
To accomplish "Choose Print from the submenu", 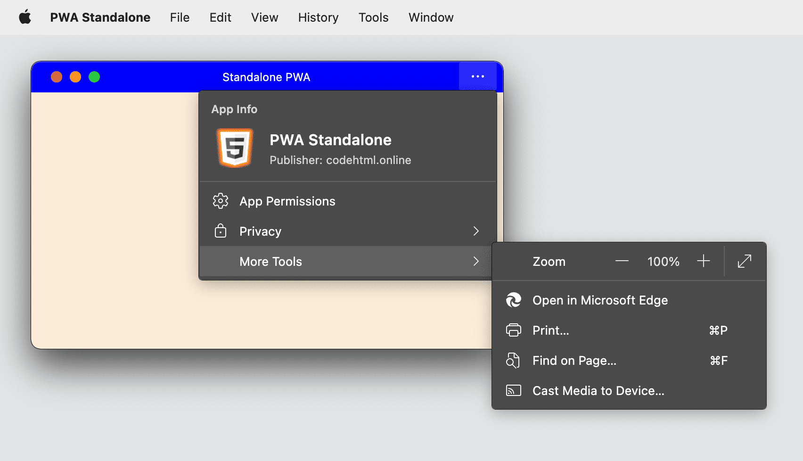I will pos(551,330).
